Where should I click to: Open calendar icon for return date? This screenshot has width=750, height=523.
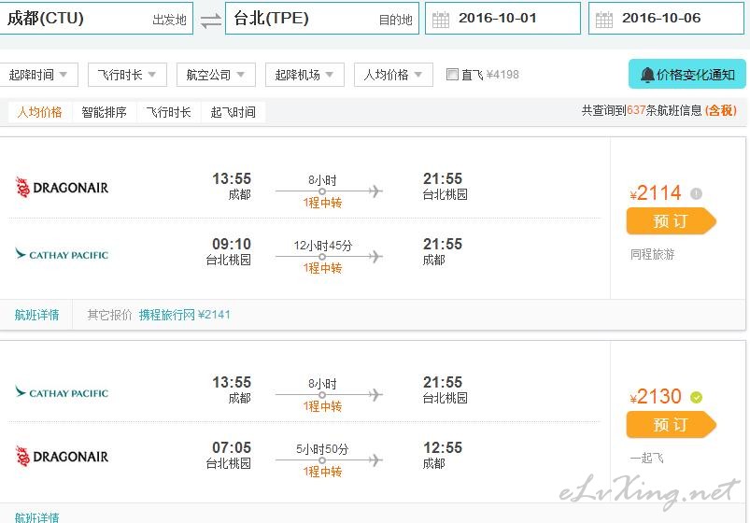click(604, 20)
